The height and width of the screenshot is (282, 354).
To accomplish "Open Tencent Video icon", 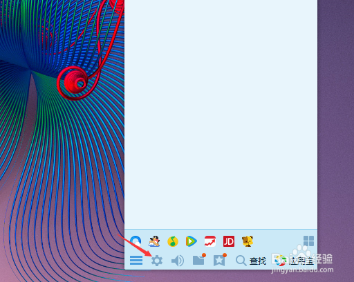I will tap(192, 241).
